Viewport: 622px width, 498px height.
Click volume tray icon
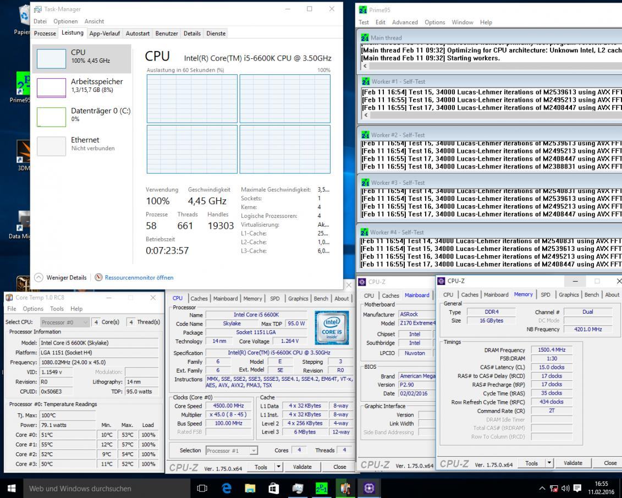coord(565,489)
